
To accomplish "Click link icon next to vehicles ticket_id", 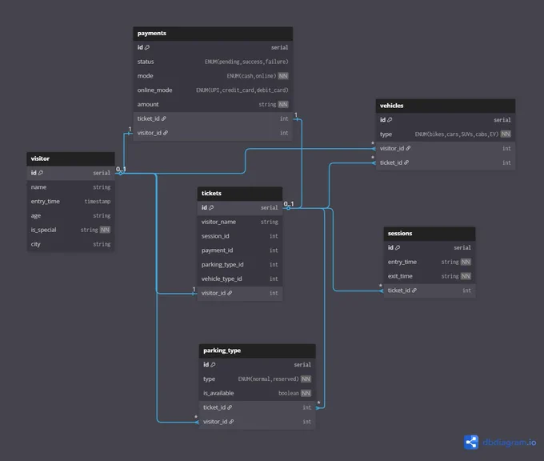I will tap(406, 162).
